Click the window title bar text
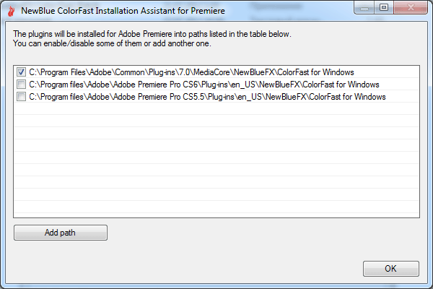 coord(123,11)
